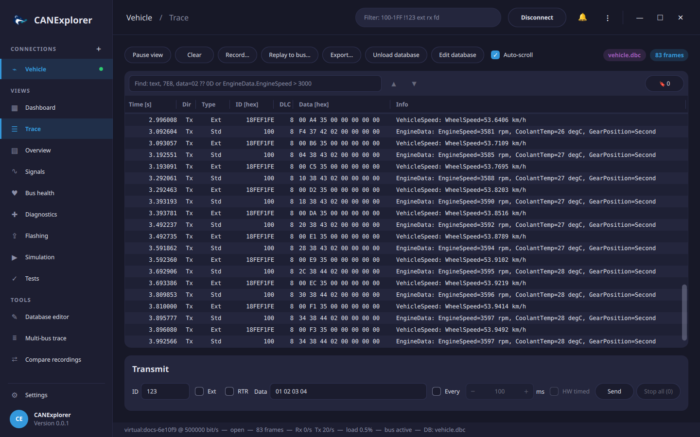Toggle the HW timed checkbox

coord(554,391)
